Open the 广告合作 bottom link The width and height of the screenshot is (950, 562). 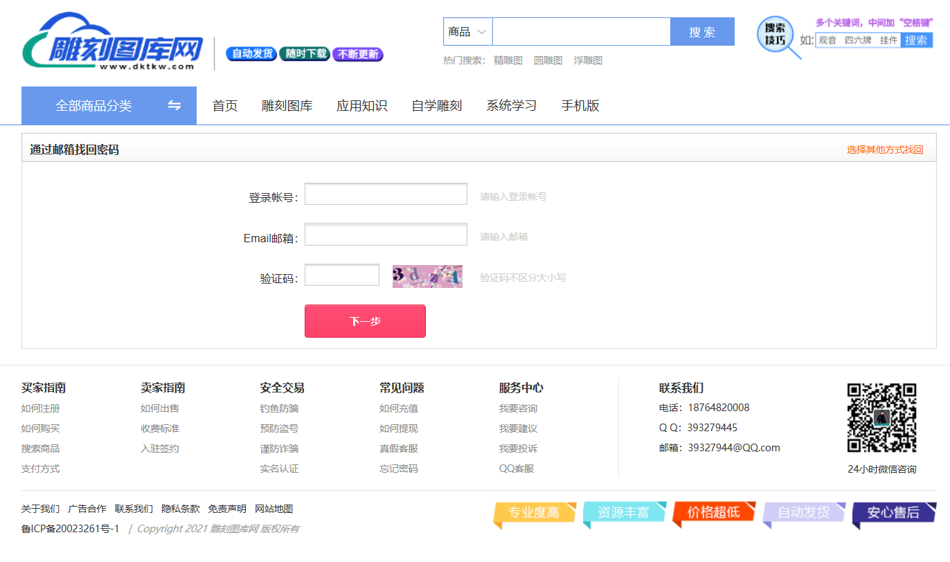point(87,509)
